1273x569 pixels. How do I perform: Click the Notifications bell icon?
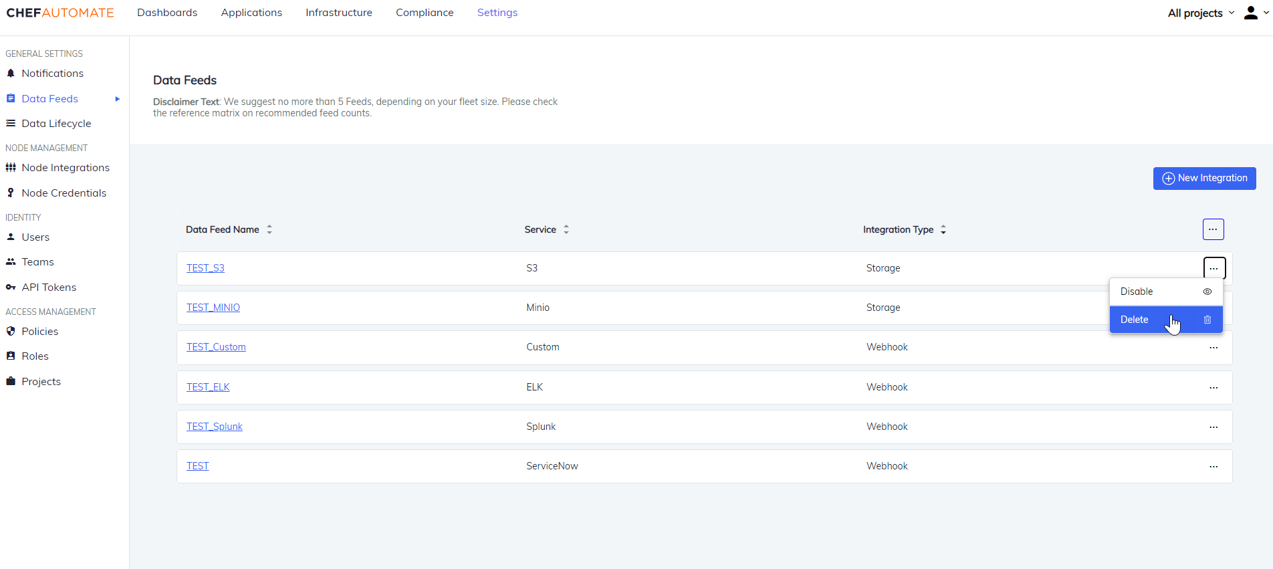click(x=11, y=74)
